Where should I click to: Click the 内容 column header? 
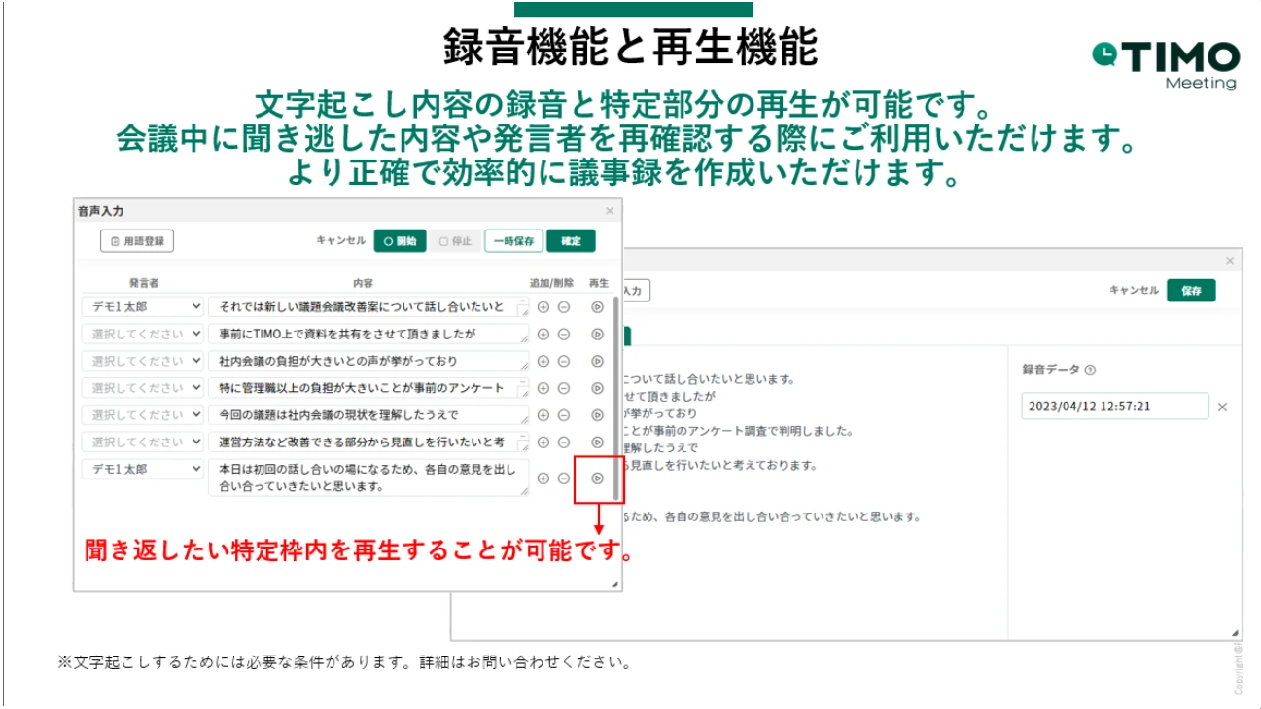point(363,283)
